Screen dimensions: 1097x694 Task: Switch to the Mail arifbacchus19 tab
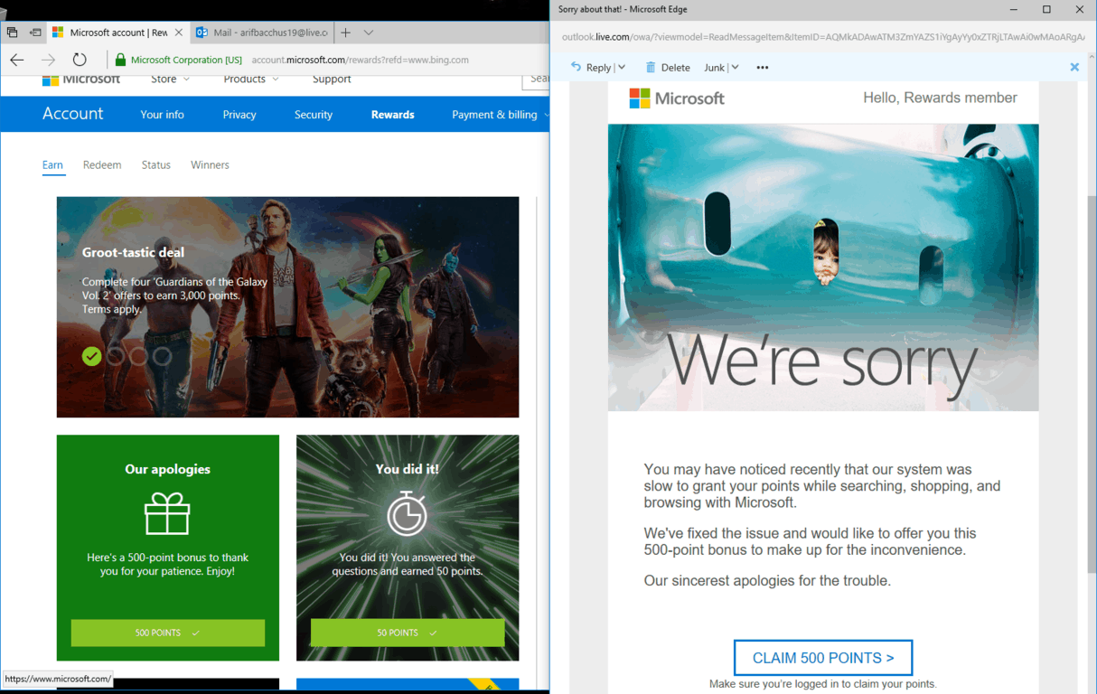pos(261,33)
